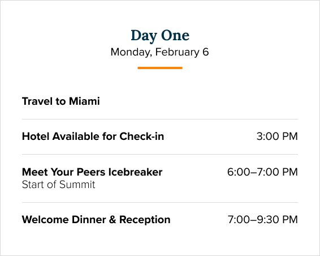Click the word Hotel in the second row

coord(36,136)
